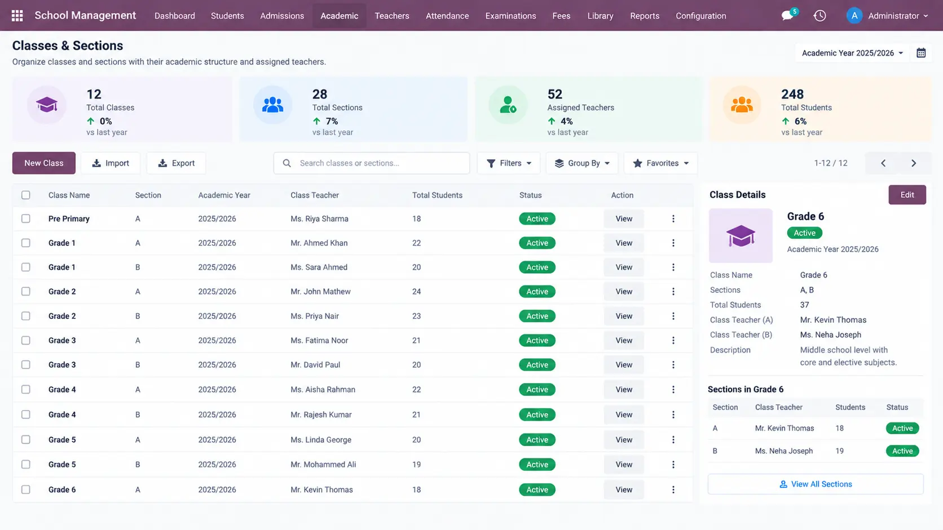Open the Students menu
Image resolution: width=943 pixels, height=530 pixels.
227,16
